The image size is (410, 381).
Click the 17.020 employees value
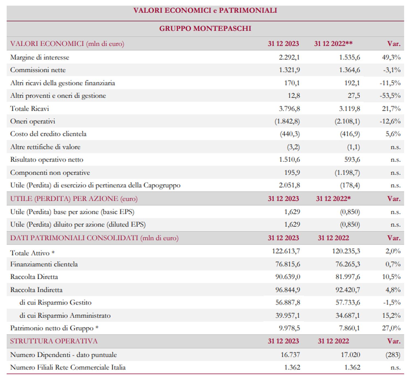pos(350,355)
